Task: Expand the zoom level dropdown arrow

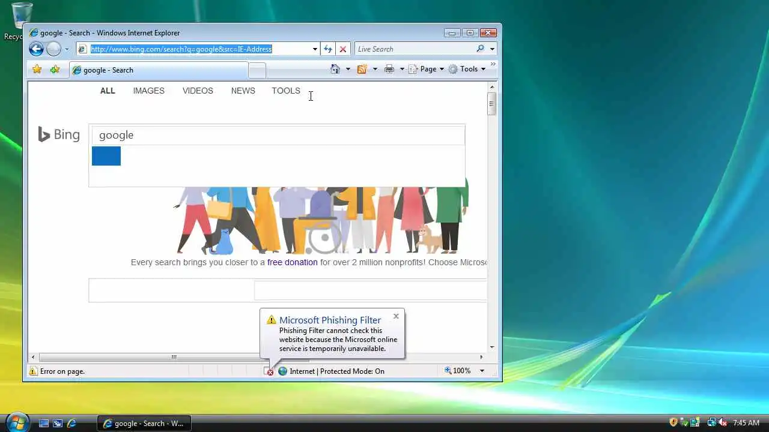Action: (x=481, y=371)
